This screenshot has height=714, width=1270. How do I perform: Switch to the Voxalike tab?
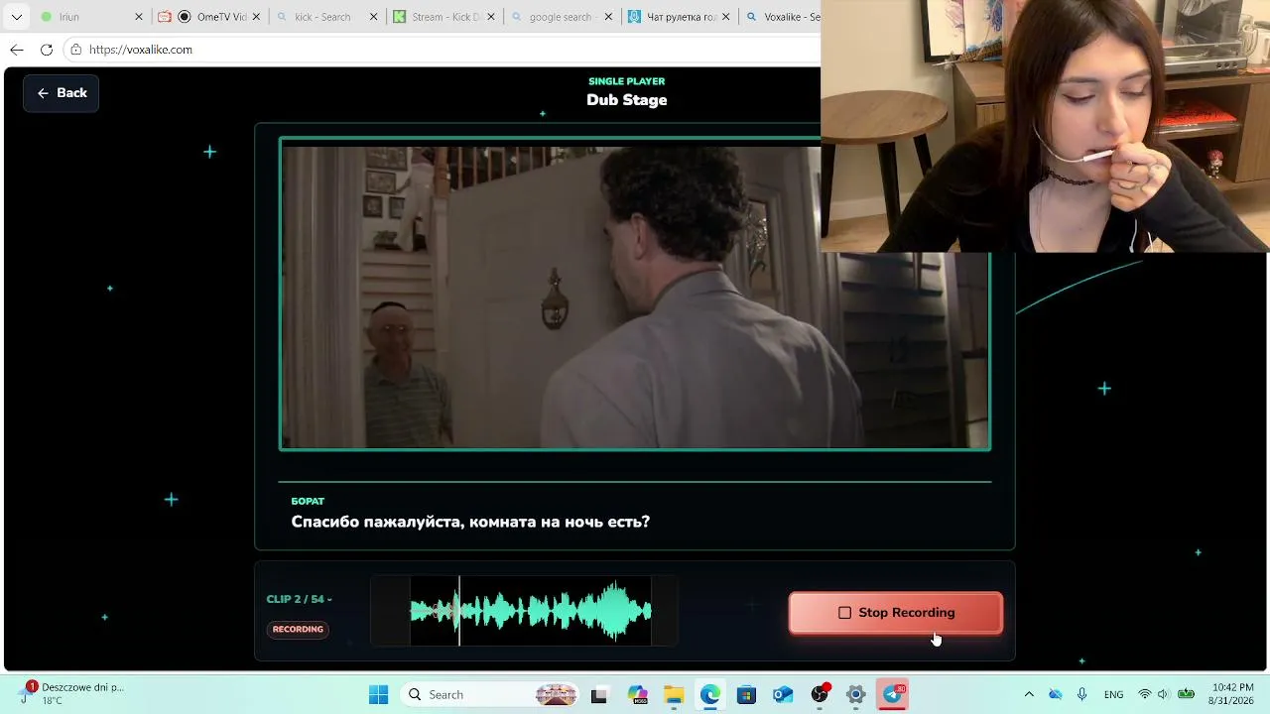[782, 17]
